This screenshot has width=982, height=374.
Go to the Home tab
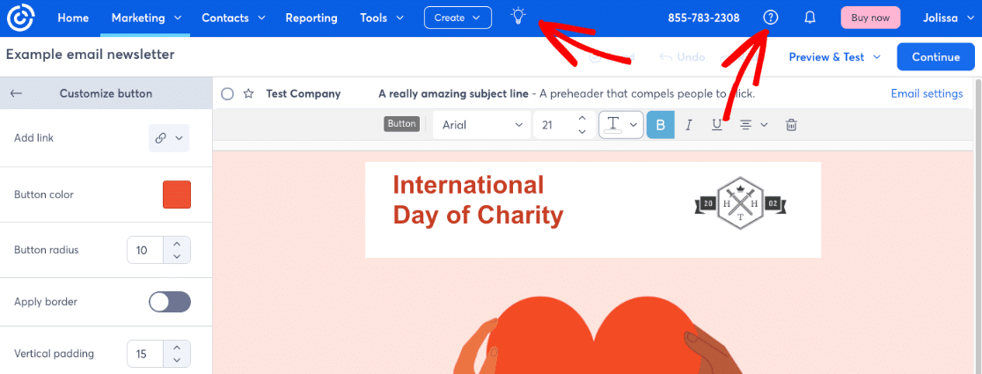coord(73,18)
